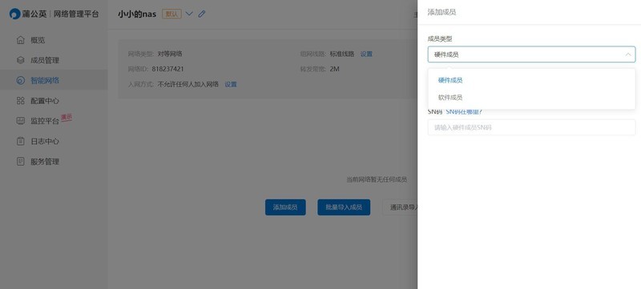
Task: Click the SN码在哪里? help link
Action: coord(464,111)
